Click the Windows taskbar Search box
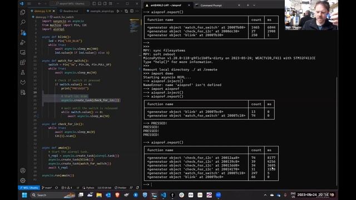 (x=53, y=195)
